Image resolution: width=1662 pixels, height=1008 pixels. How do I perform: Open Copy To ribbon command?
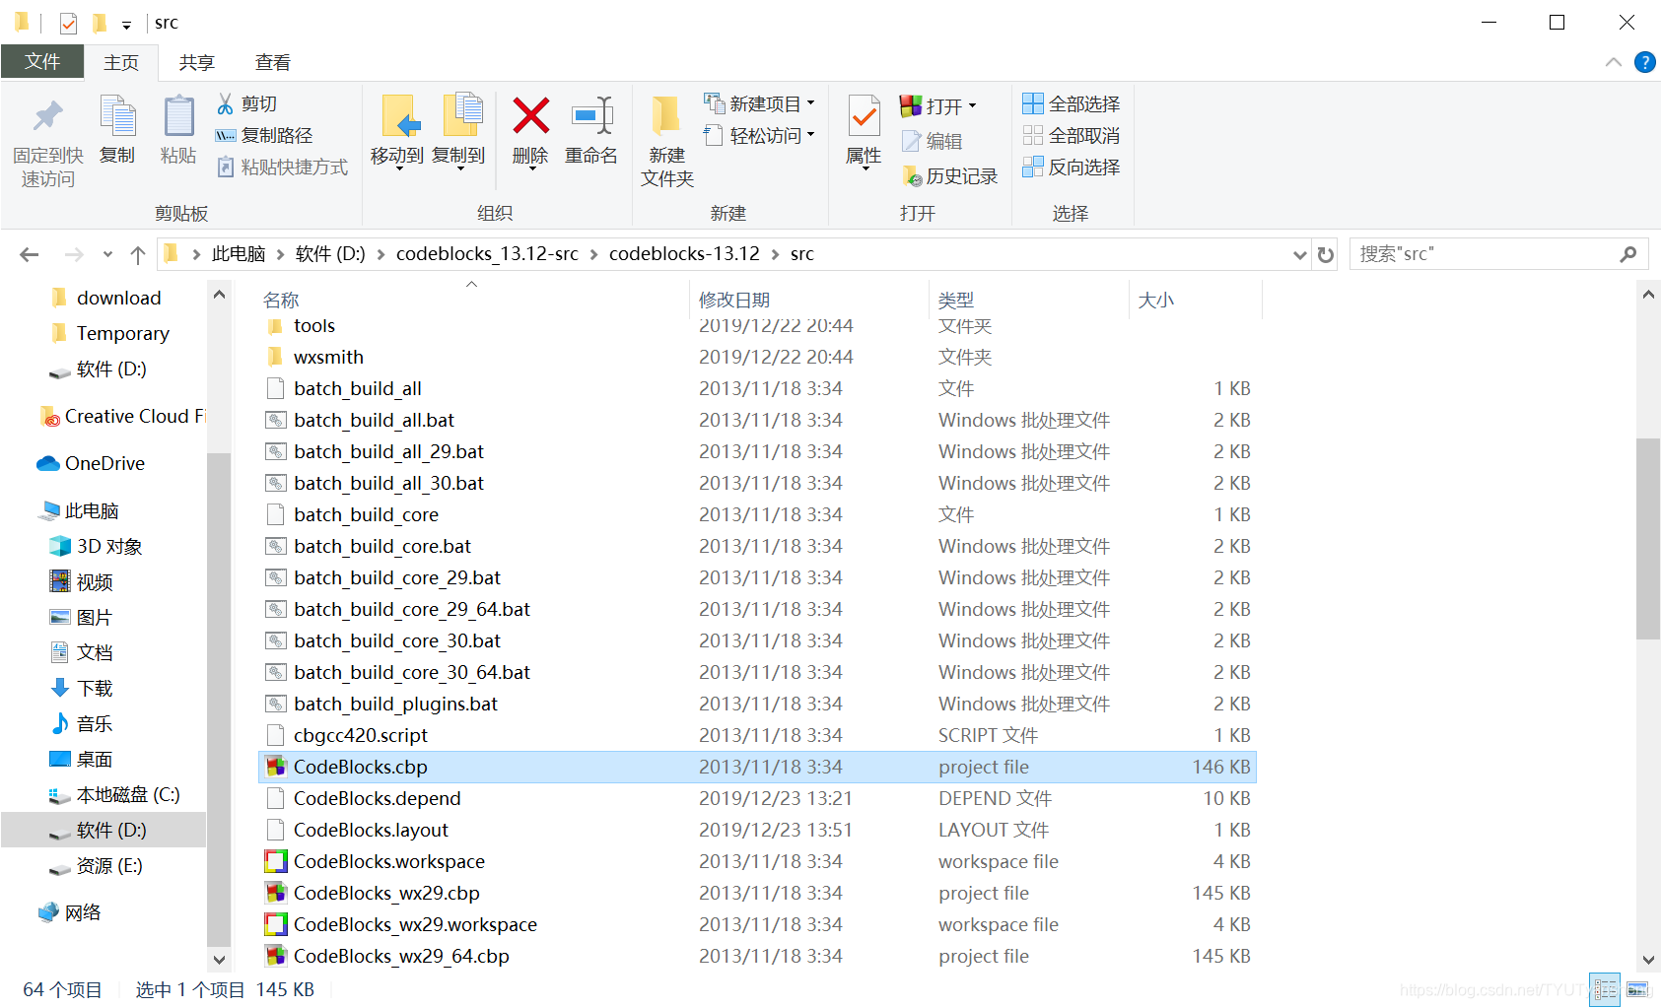click(458, 132)
